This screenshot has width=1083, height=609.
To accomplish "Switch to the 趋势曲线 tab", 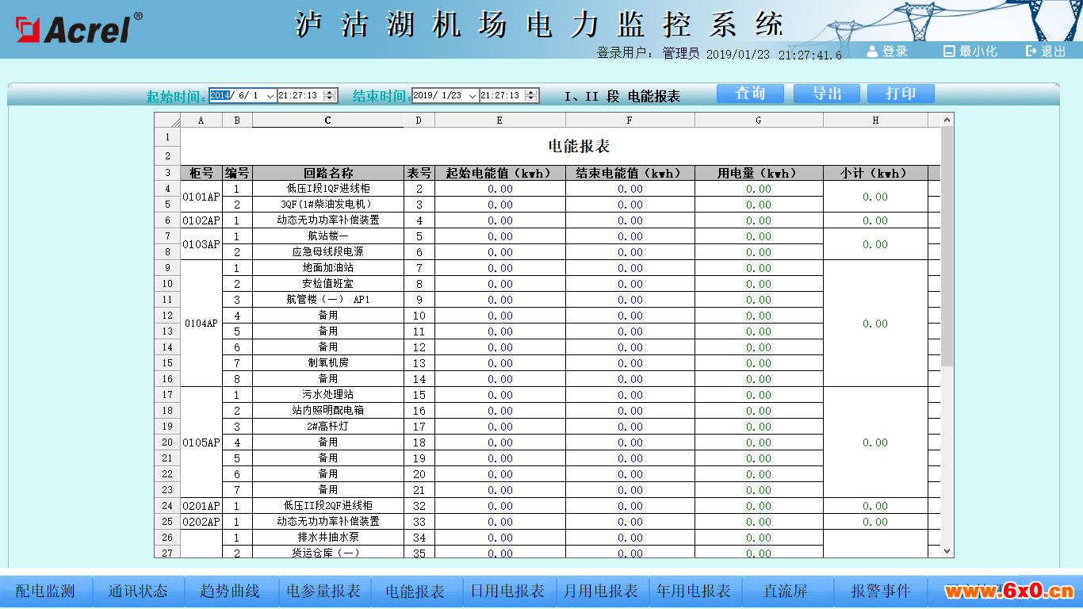I will click(x=230, y=592).
